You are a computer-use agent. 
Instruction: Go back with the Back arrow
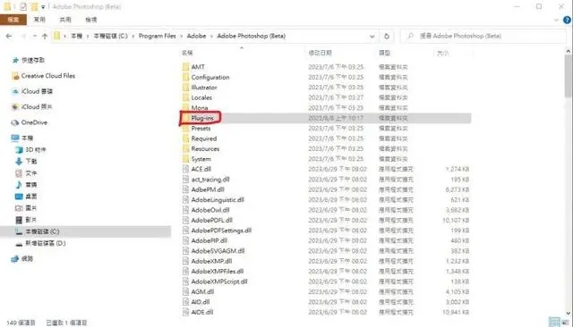point(9,36)
